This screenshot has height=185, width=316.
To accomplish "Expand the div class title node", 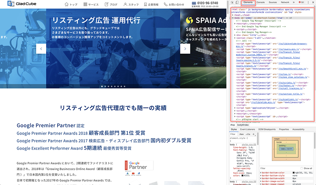I will (235, 35).
